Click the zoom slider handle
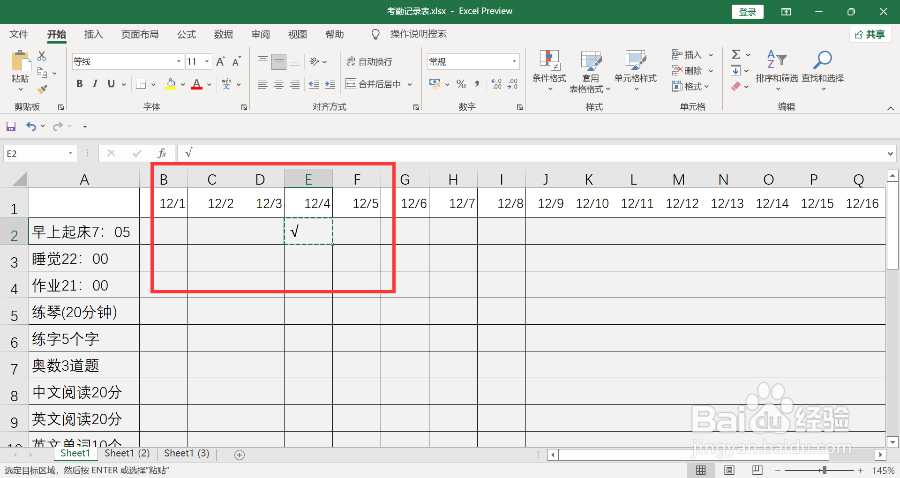The height and width of the screenshot is (478, 900). pos(824,470)
